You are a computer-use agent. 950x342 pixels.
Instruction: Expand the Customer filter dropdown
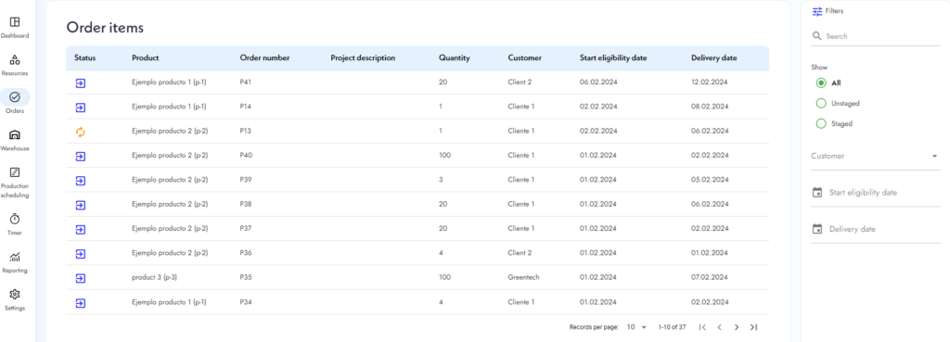tap(876, 156)
